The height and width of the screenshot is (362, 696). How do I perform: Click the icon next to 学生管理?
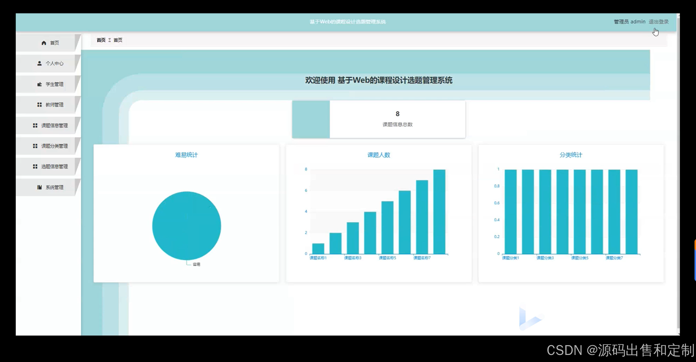(39, 84)
